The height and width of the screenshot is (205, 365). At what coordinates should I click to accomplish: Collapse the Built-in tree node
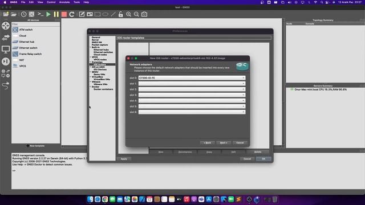coord(91,47)
